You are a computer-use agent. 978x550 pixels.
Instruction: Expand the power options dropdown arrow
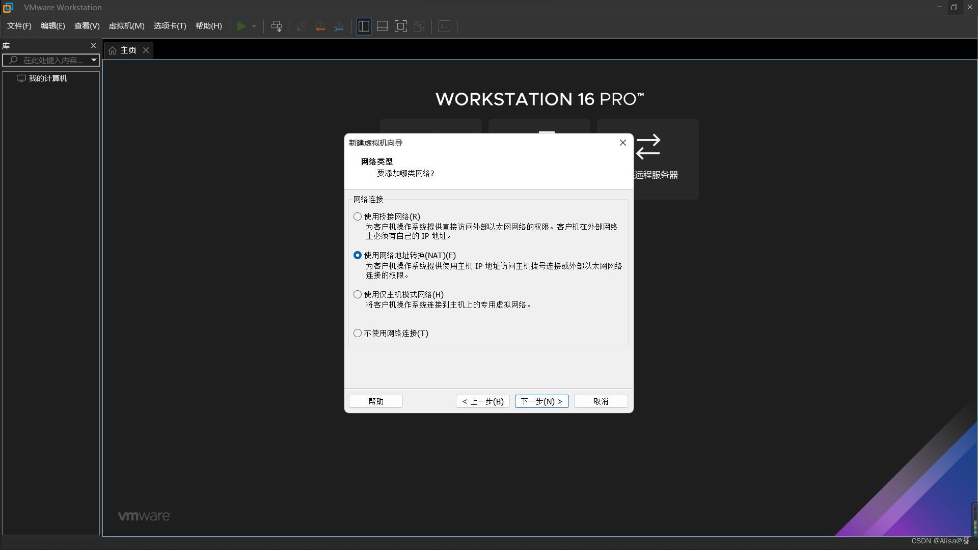pyautogui.click(x=254, y=26)
